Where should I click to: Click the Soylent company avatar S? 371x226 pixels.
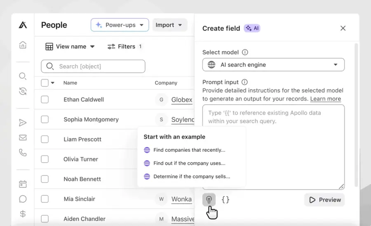[x=161, y=120]
